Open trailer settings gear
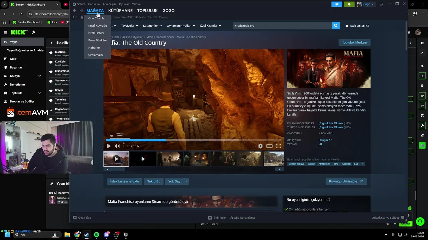This screenshot has width=428, height=240. point(260,146)
